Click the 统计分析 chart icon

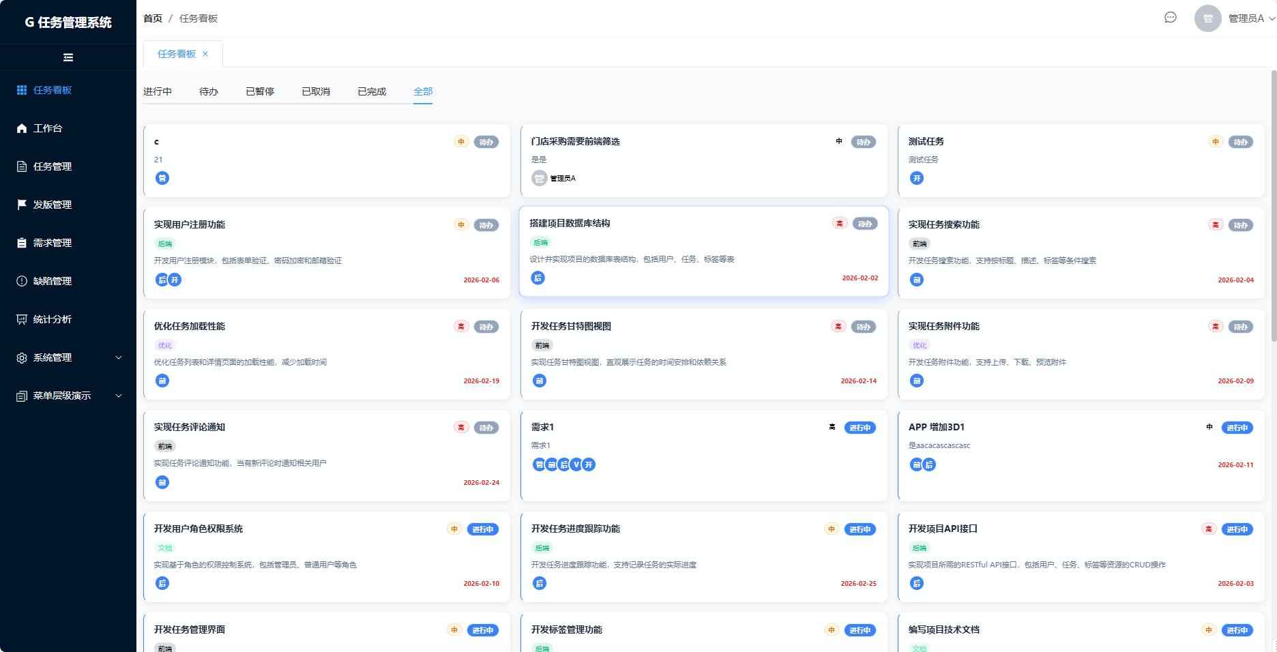tap(22, 319)
